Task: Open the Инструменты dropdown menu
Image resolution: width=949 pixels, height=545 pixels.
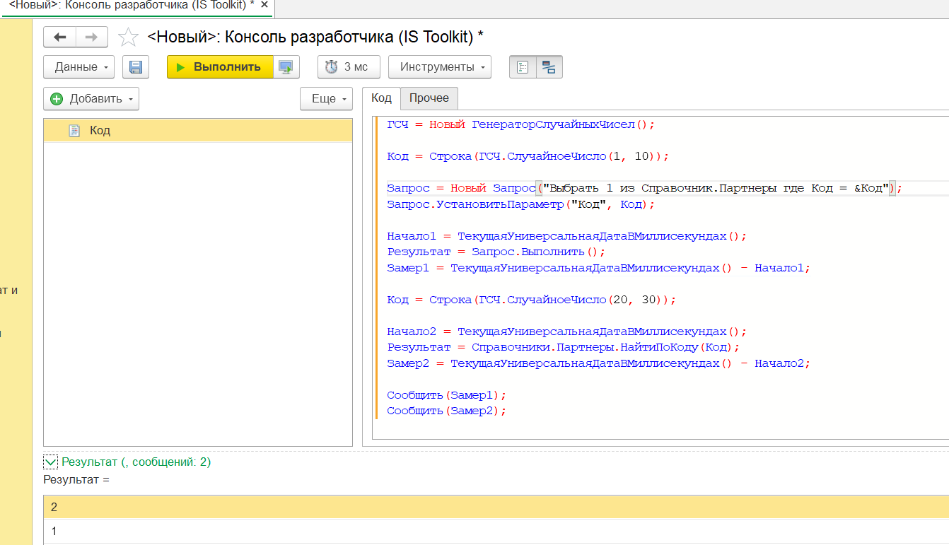Action: 440,67
